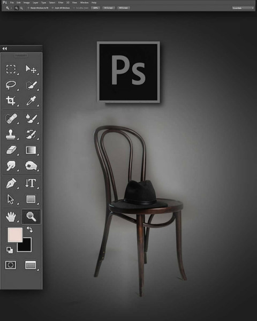Select the Rectangle shape tool
Screen dimensions: 257x321
[x=31, y=199]
